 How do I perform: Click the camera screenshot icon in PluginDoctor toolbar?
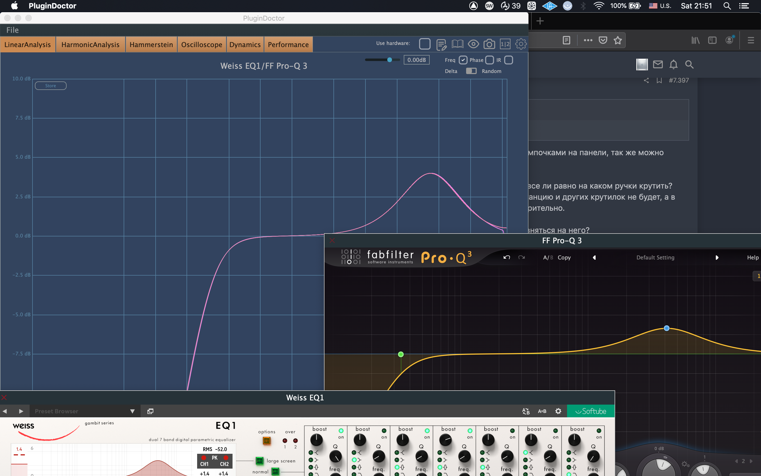pyautogui.click(x=489, y=44)
